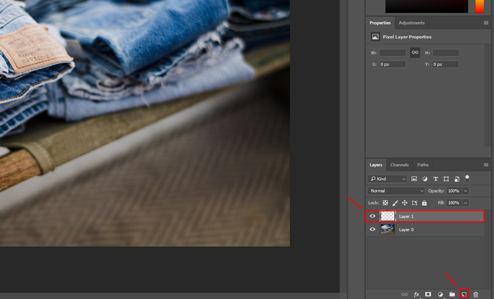The width and height of the screenshot is (494, 299).
Task: Prevent auto-nesting in artboards lock icon
Action: coord(415,203)
